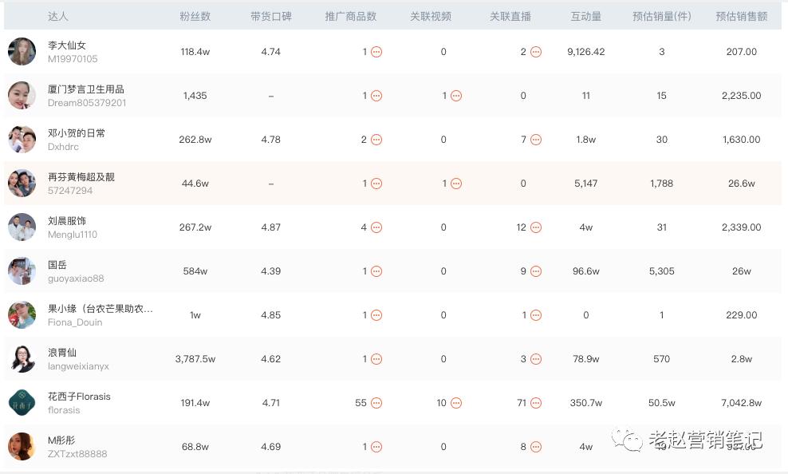Open related livestream details for 邓小贺的日常
The image size is (788, 474).
[x=535, y=139]
